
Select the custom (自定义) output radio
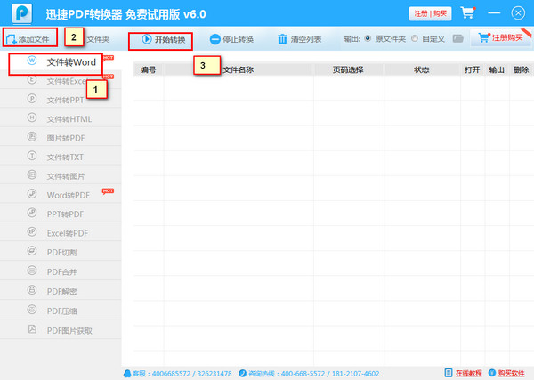click(x=415, y=38)
